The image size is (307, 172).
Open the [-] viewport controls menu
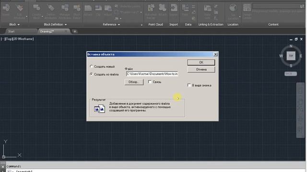(2, 39)
